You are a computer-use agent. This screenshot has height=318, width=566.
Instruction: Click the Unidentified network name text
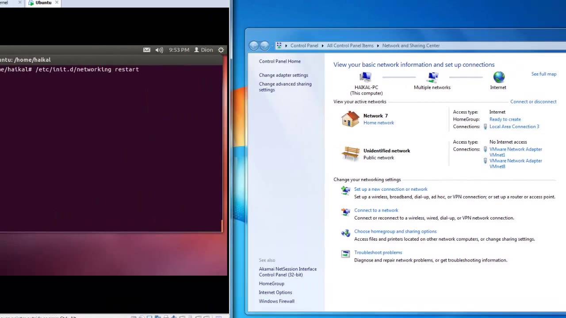click(387, 151)
